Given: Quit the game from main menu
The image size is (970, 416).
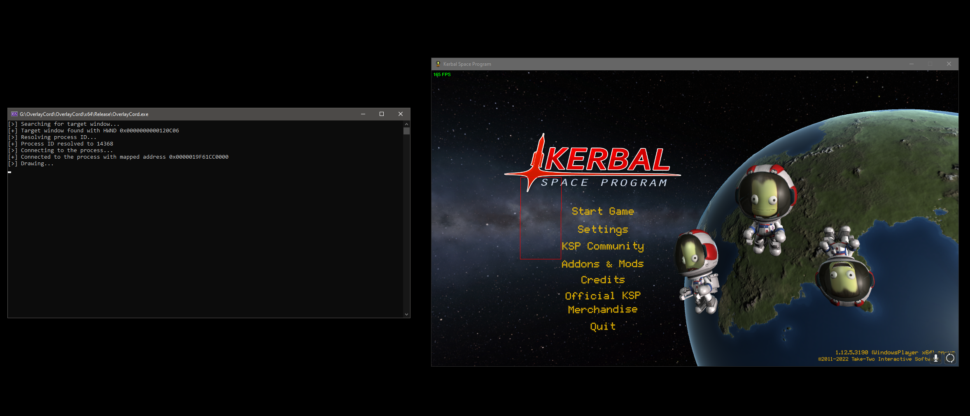Looking at the screenshot, I should coord(603,326).
